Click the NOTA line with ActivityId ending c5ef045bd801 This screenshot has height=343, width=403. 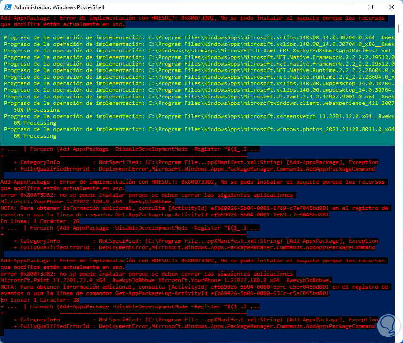(x=194, y=287)
